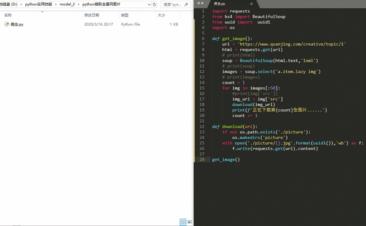This screenshot has width=366, height=226.
Task: Close the 爬虫.py editor tab
Action: point(251,4)
